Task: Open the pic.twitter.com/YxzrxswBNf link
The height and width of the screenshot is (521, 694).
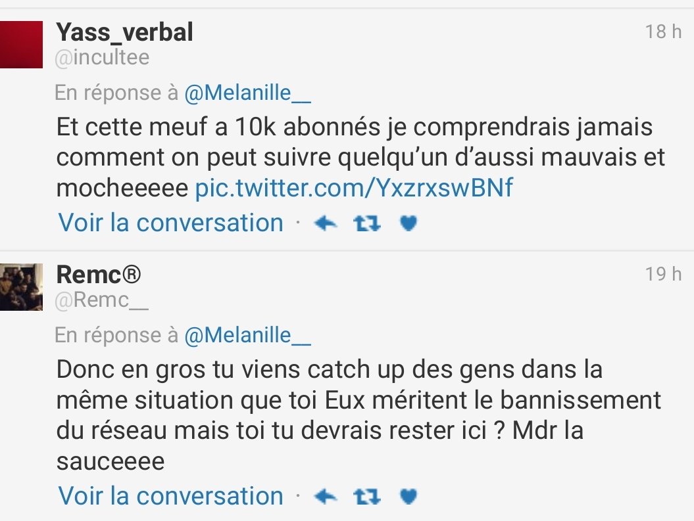Action: click(x=354, y=189)
